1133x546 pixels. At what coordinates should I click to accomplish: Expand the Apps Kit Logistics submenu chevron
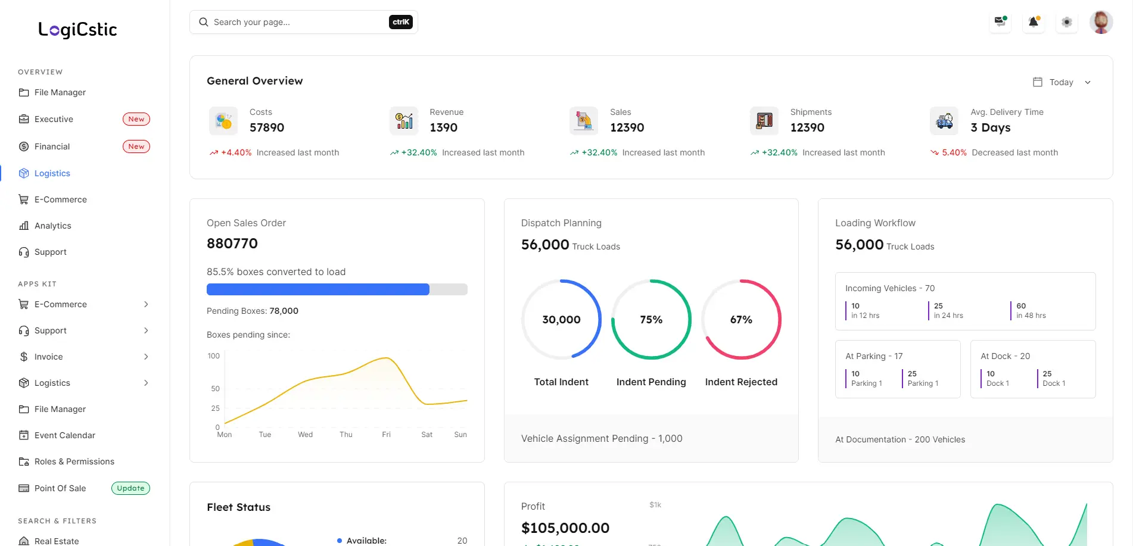146,383
